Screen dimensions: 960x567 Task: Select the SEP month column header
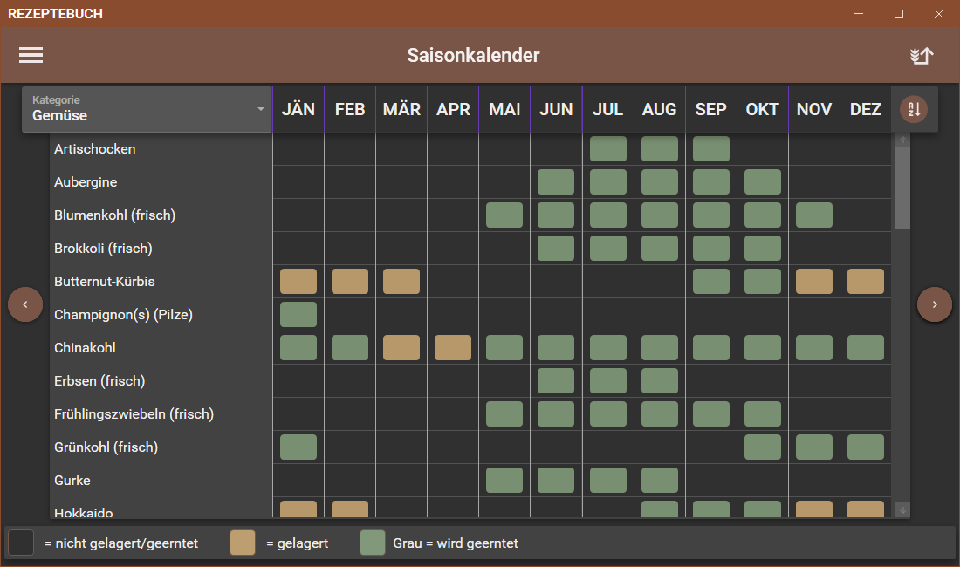pyautogui.click(x=710, y=110)
